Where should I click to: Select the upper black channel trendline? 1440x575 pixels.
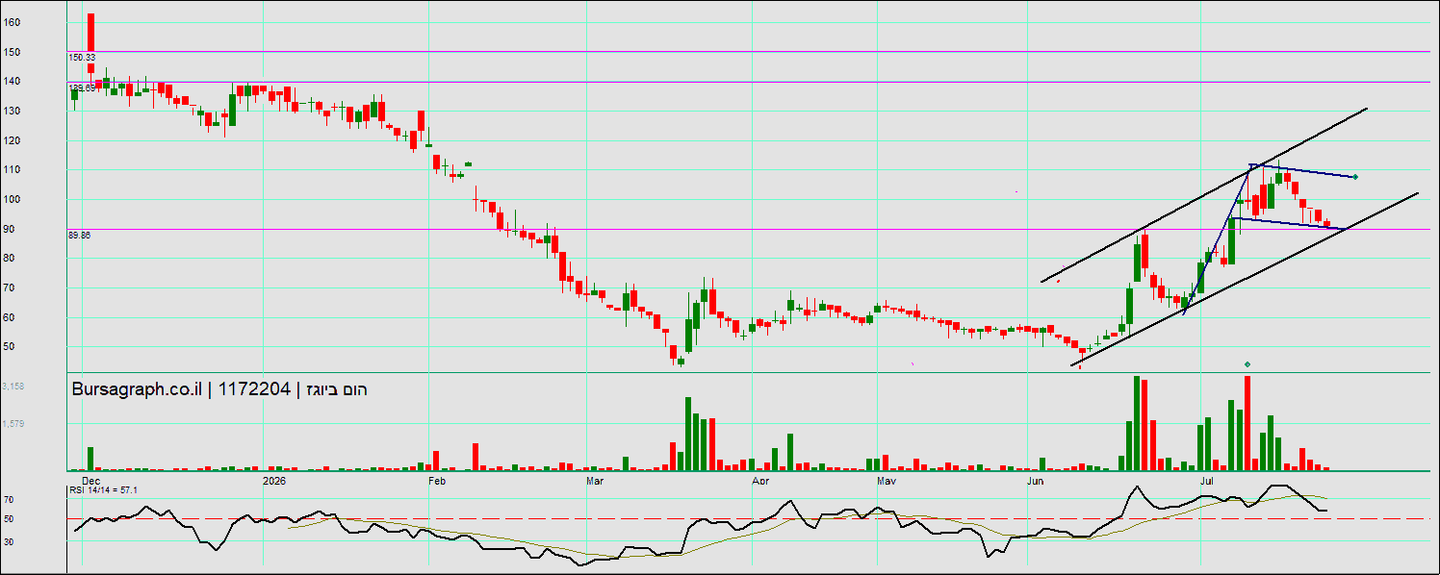tap(1203, 195)
